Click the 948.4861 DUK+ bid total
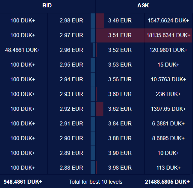Image resolution: width=193 pixels, height=188 pixels. pyautogui.click(x=23, y=182)
